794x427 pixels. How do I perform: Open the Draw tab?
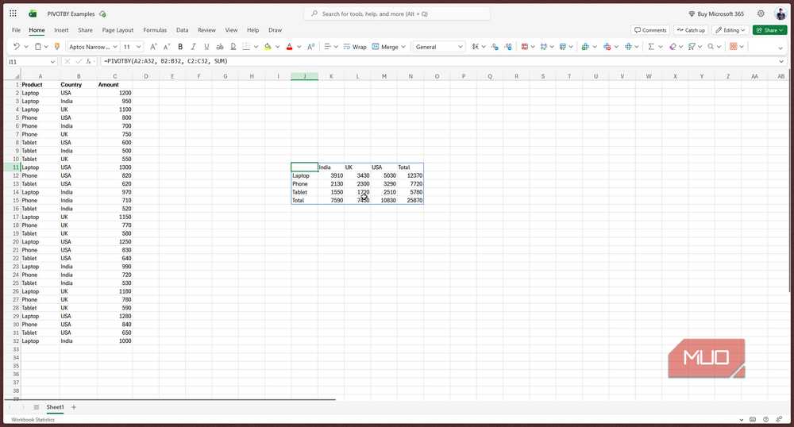(x=275, y=30)
